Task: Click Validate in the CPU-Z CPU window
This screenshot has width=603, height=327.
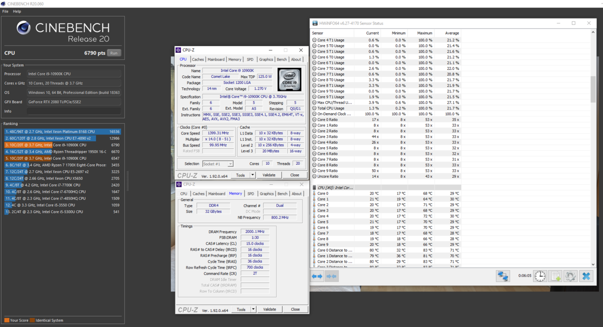Action: click(x=269, y=175)
